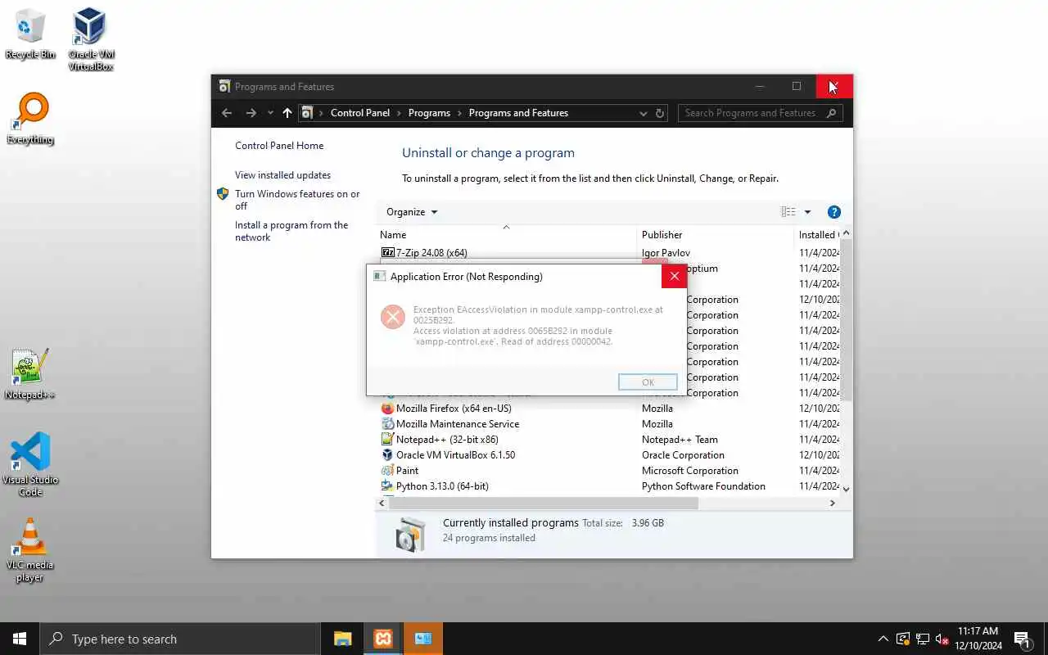This screenshot has height=655, width=1048.
Task: Click OK in the Application Error dialog
Action: coord(648,382)
